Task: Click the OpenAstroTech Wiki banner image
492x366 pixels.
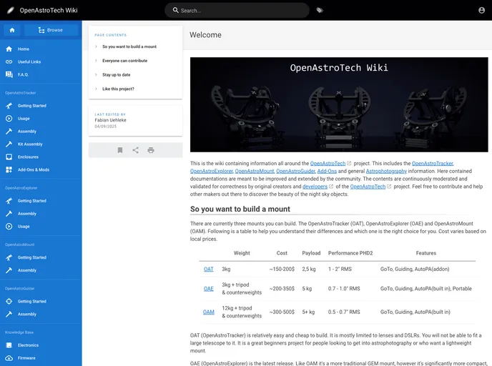Action: pos(339,105)
